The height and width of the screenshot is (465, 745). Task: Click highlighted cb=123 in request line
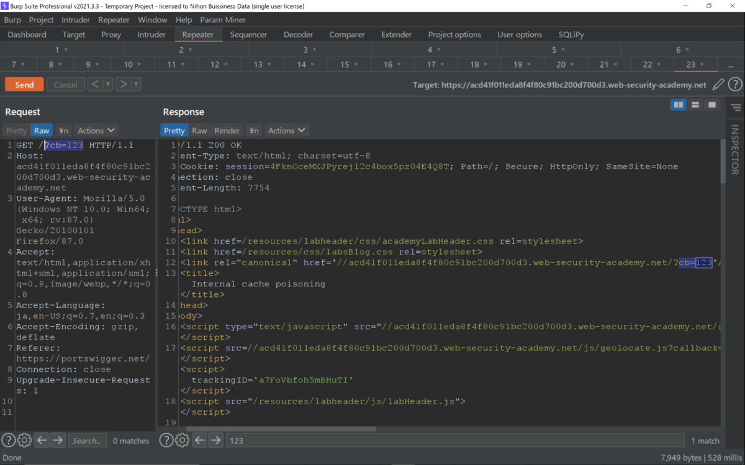click(63, 145)
